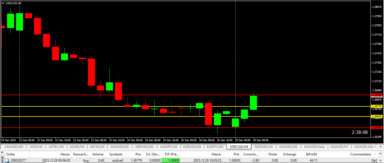Click close time 2025.12.29 10:05:25
The image size is (384, 163).
coord(207,160)
